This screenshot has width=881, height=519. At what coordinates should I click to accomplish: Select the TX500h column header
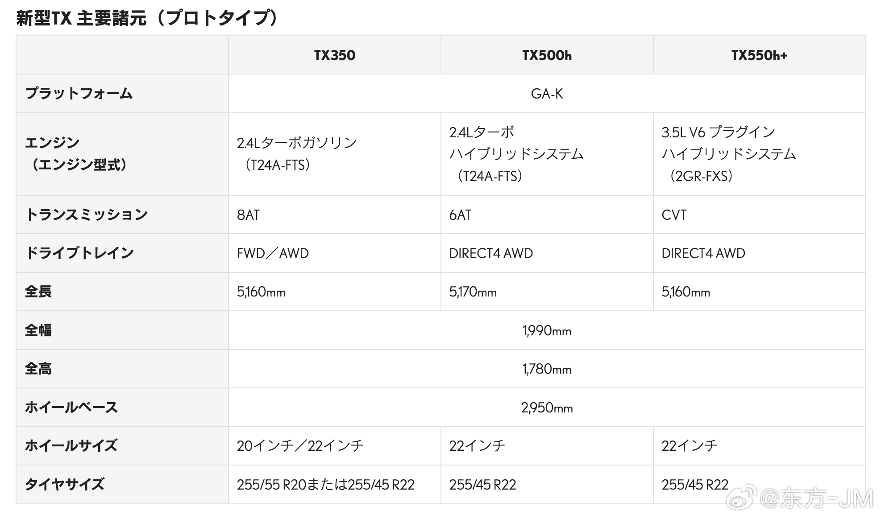click(547, 55)
